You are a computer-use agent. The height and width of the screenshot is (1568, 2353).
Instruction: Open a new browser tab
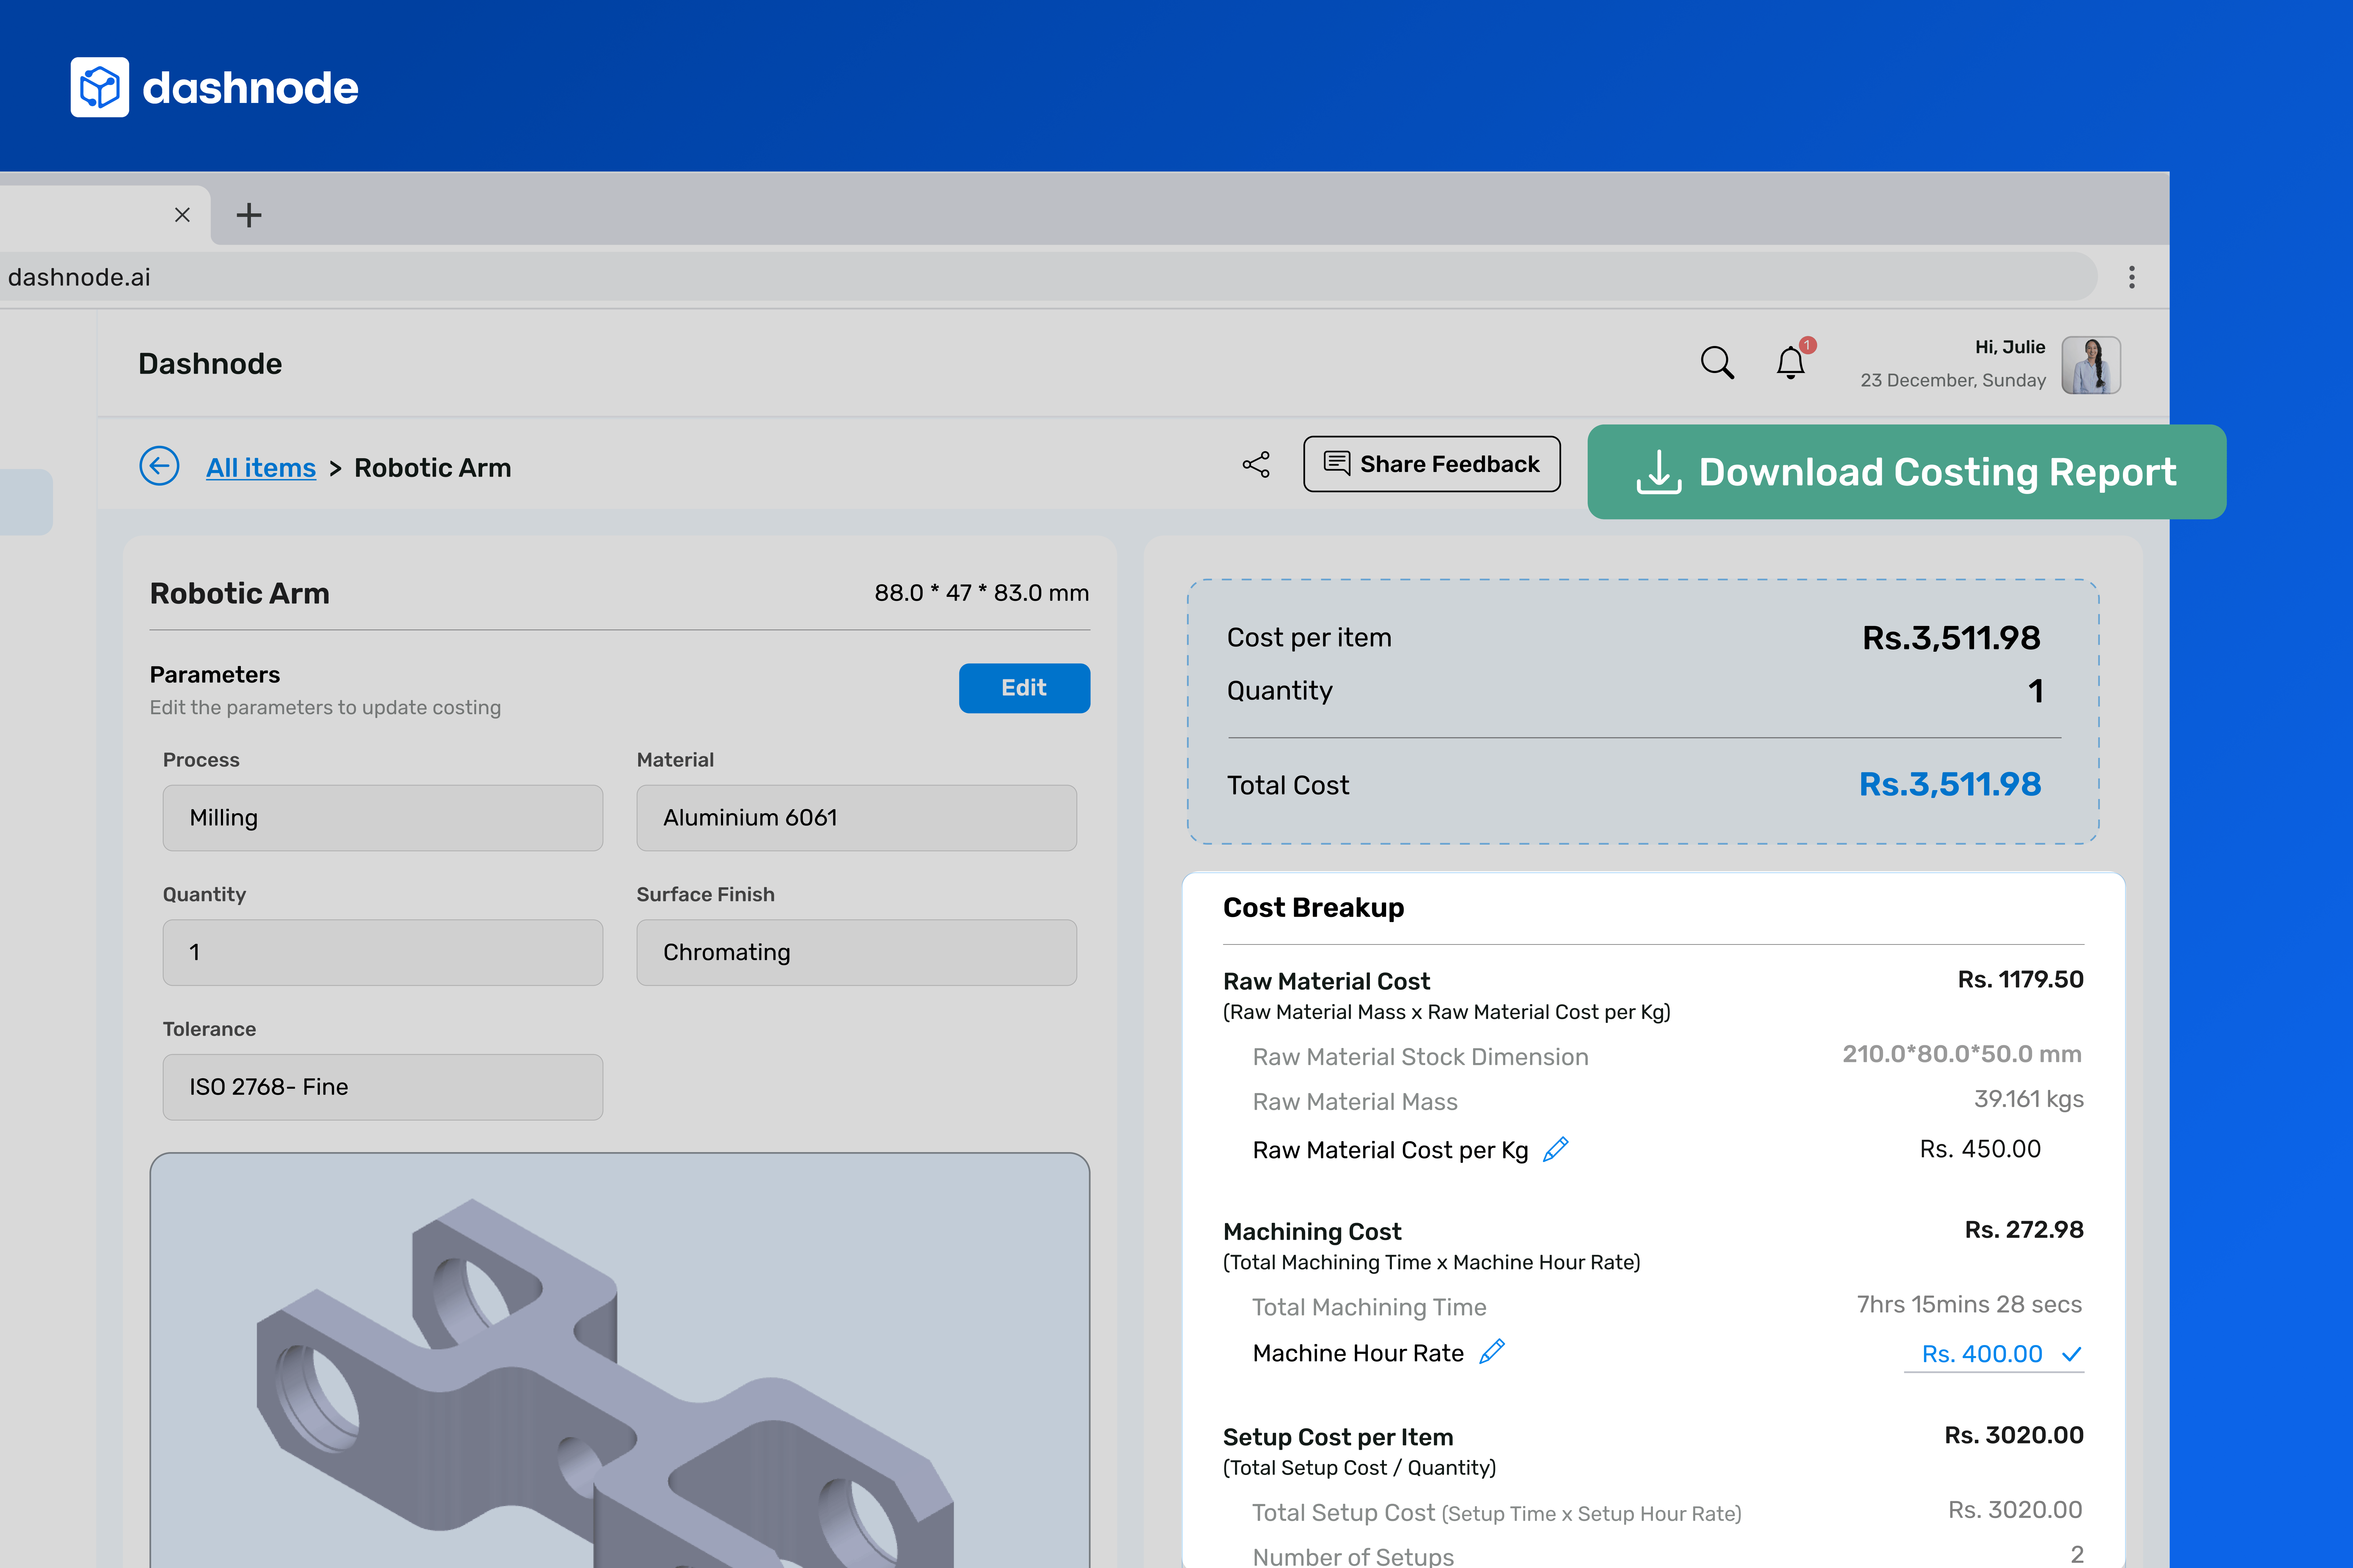249,215
